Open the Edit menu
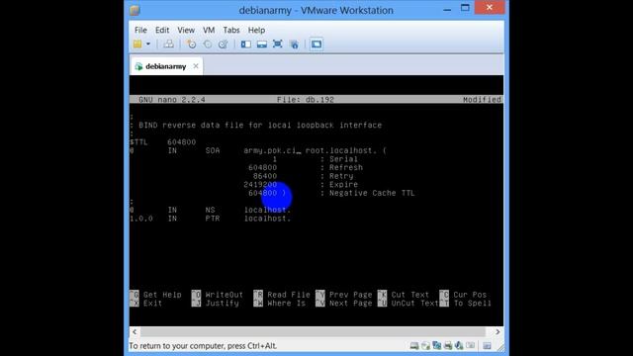 point(162,30)
